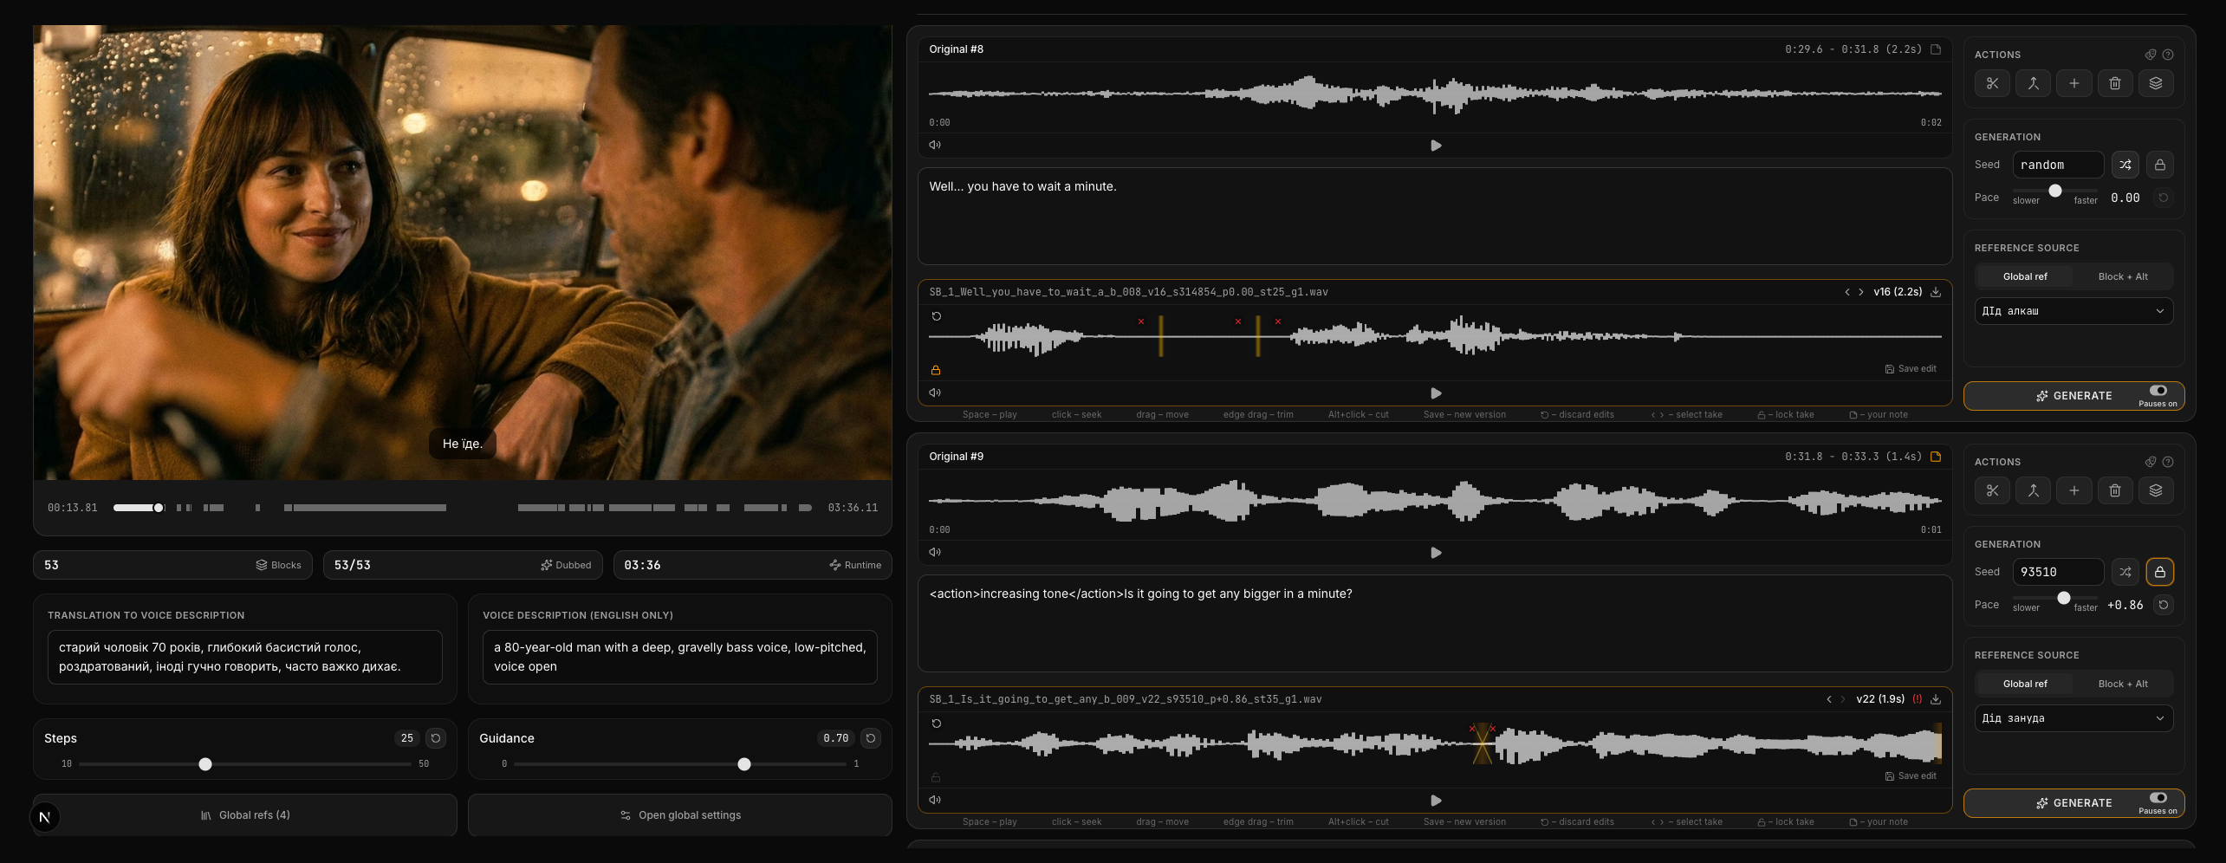Click the volume icon under Original #8 waveform
The height and width of the screenshot is (863, 2226).
pos(935,145)
